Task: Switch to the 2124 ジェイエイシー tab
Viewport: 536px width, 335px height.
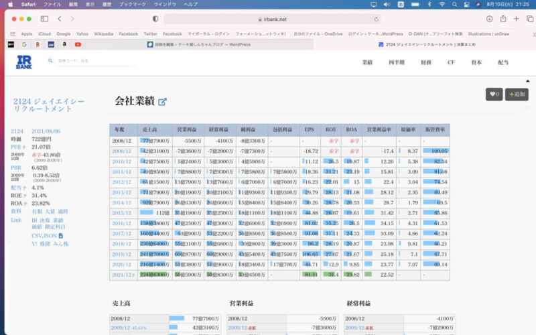Action: [x=427, y=44]
